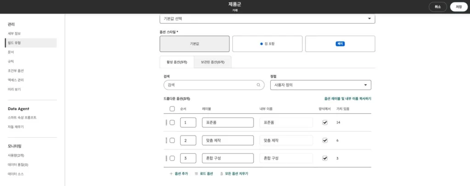
Task: Click the 혼합 구성 internal name field
Action: (286, 158)
